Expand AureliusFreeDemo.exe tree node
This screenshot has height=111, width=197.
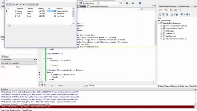159,23
